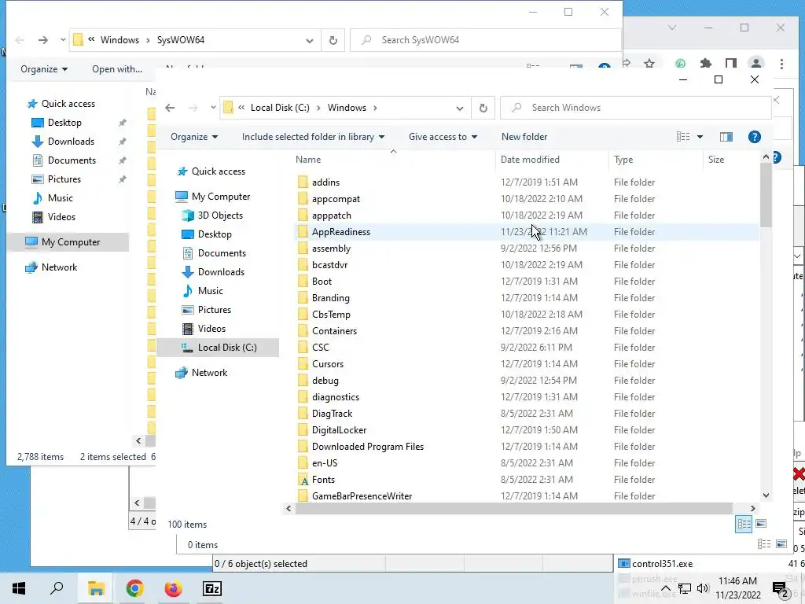Click the network tray icon

(x=685, y=588)
